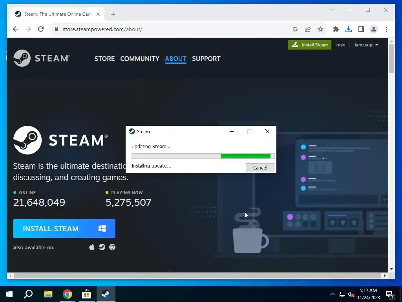Click the page scroll down arrow

[x=391, y=269]
